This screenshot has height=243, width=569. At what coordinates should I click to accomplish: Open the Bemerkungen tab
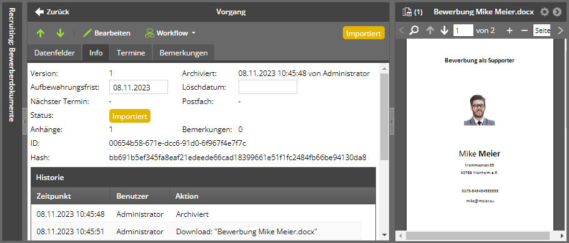click(x=184, y=53)
